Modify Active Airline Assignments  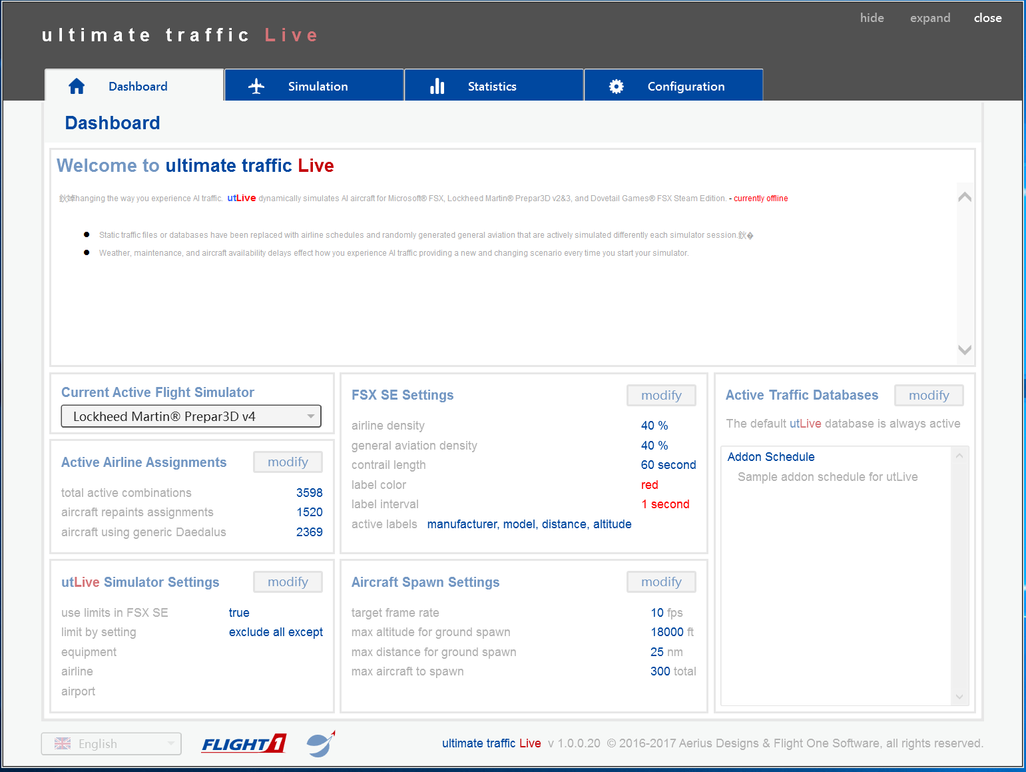[x=288, y=462]
